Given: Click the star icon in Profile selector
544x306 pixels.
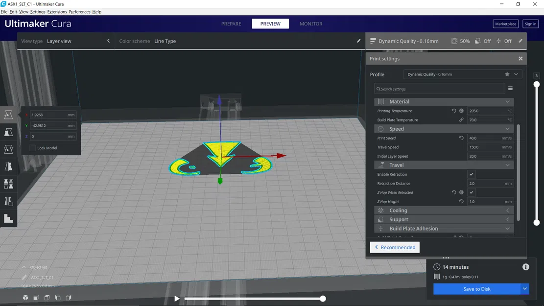Looking at the screenshot, I should pyautogui.click(x=507, y=74).
